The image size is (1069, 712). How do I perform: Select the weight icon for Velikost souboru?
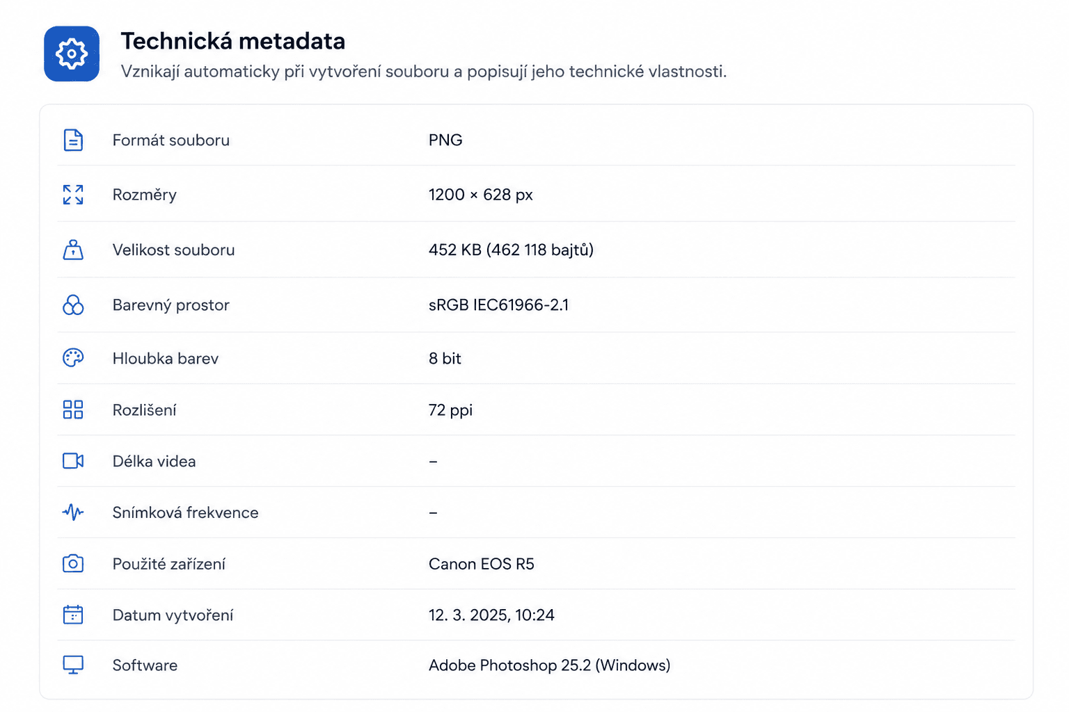[73, 250]
